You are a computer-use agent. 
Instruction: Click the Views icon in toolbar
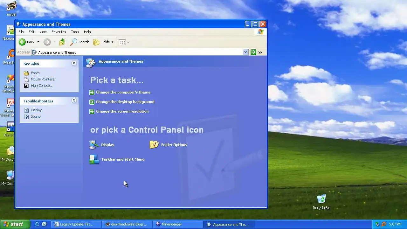click(x=122, y=42)
